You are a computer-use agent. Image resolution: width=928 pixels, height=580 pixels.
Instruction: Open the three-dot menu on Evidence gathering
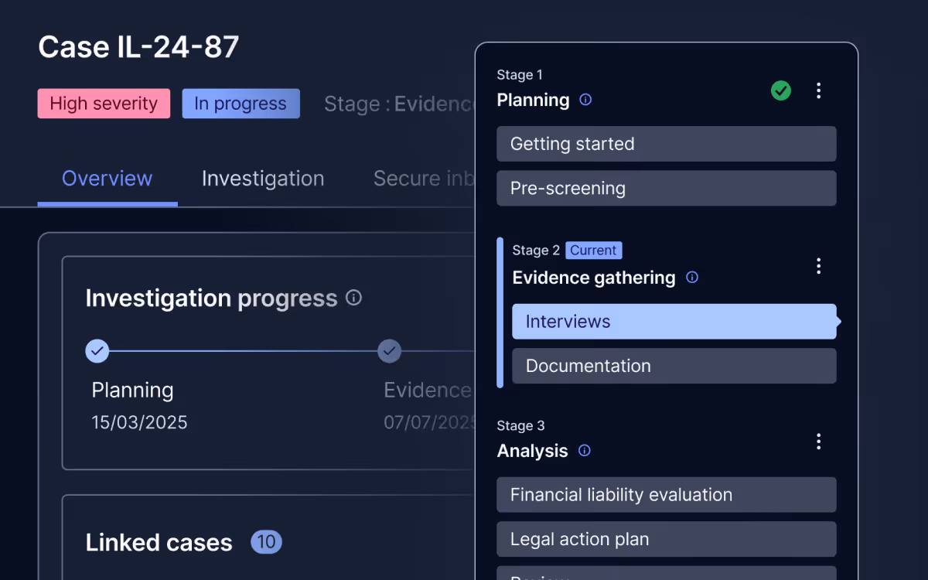coord(818,266)
